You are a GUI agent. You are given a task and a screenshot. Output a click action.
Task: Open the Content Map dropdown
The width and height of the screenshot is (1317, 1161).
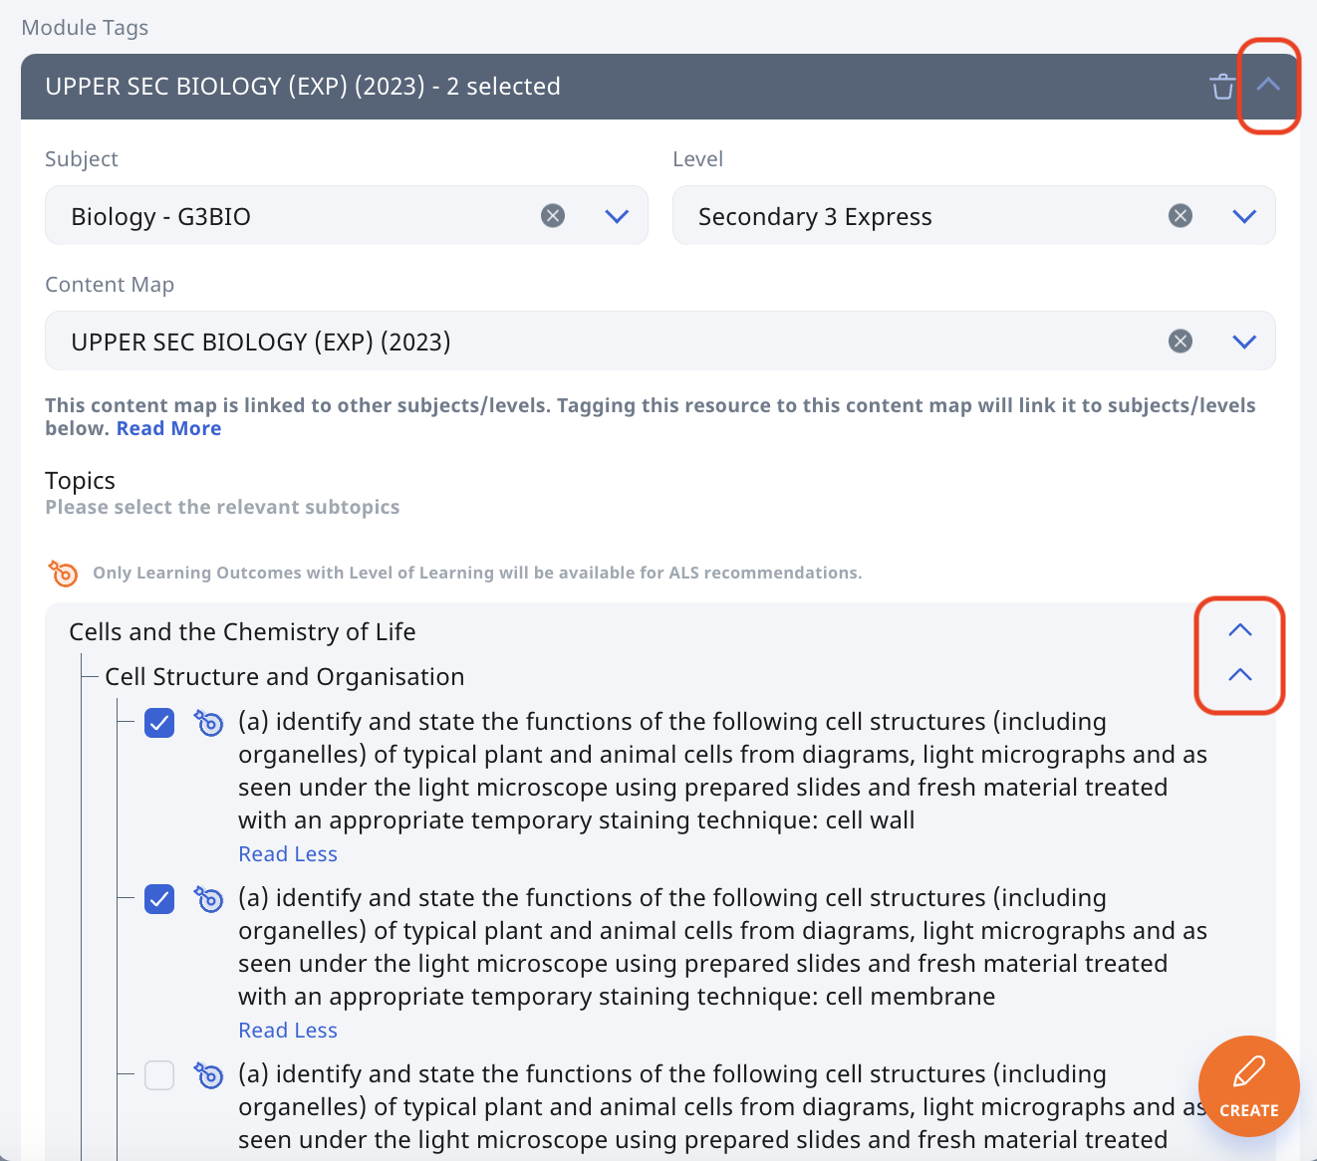1243,341
